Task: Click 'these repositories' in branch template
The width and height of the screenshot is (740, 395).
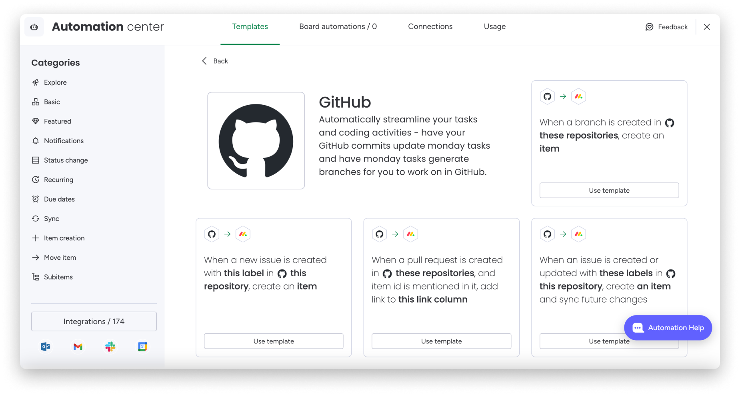Action: (578, 136)
